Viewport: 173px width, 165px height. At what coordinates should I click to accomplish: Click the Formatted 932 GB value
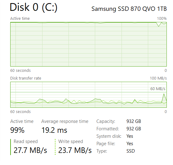point(134,129)
